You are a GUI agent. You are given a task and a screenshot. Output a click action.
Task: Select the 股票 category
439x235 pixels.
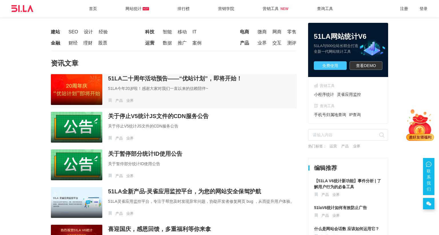(x=103, y=43)
